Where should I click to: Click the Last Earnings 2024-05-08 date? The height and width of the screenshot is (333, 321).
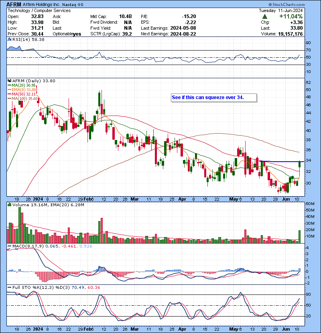click(183, 28)
